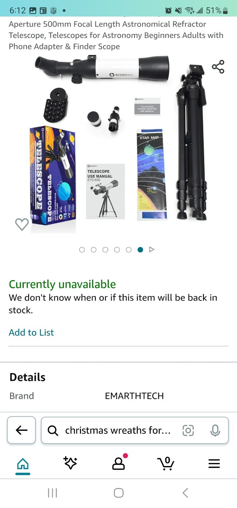
Task: Go to the Home tab
Action: click(23, 464)
